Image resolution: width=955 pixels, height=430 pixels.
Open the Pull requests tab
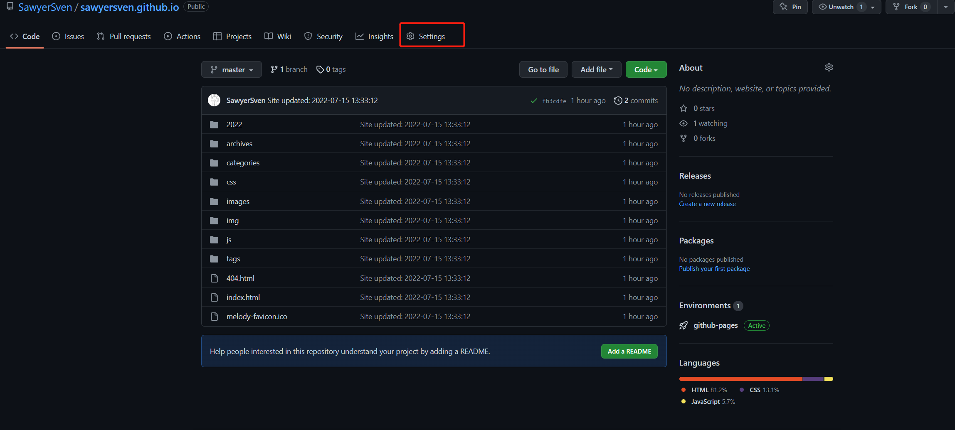click(x=124, y=36)
